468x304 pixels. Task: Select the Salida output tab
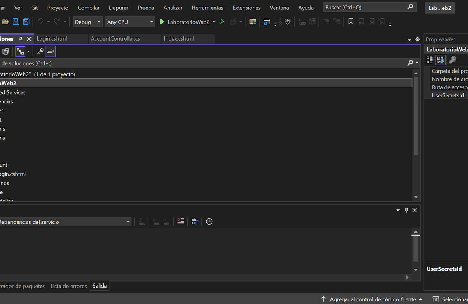pos(100,286)
